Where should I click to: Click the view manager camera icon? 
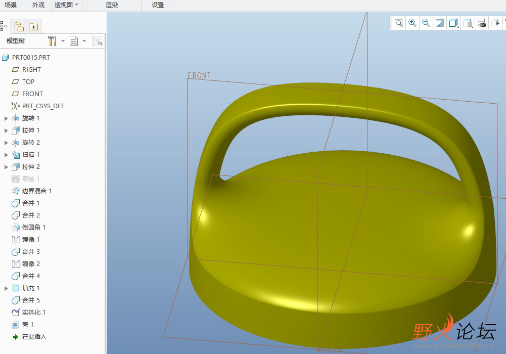pos(481,23)
